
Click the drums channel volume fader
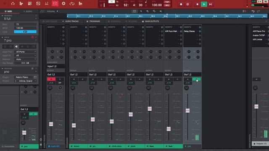[74, 125]
